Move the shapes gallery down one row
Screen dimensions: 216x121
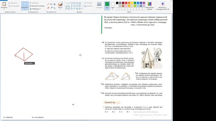(82, 6)
